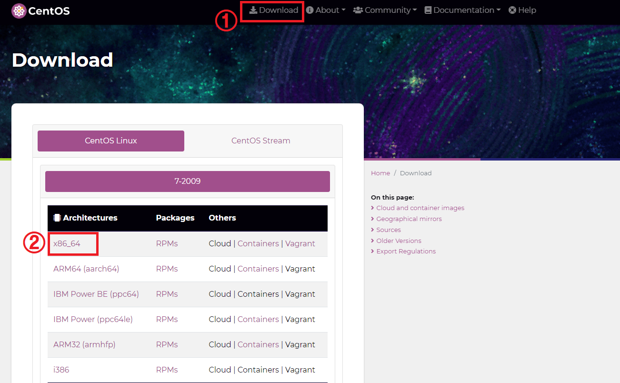The width and height of the screenshot is (620, 383).
Task: Switch to the CentOS Stream tab
Action: 261,141
